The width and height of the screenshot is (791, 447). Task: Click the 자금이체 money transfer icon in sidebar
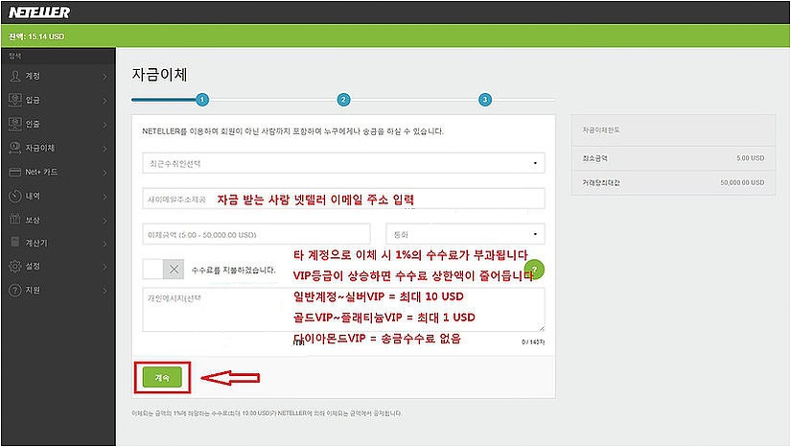click(15, 148)
